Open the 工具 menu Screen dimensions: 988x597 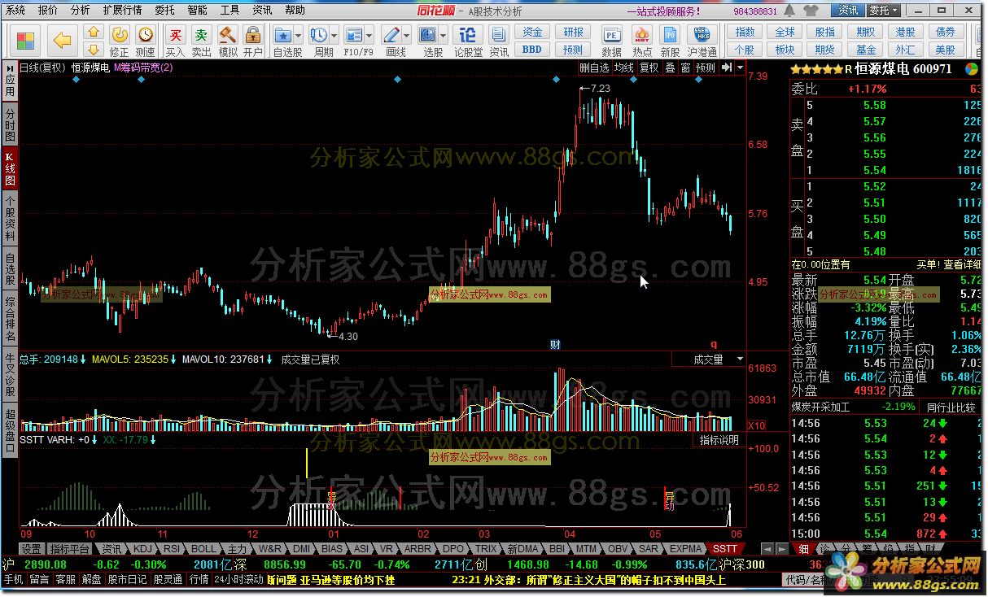pos(230,11)
